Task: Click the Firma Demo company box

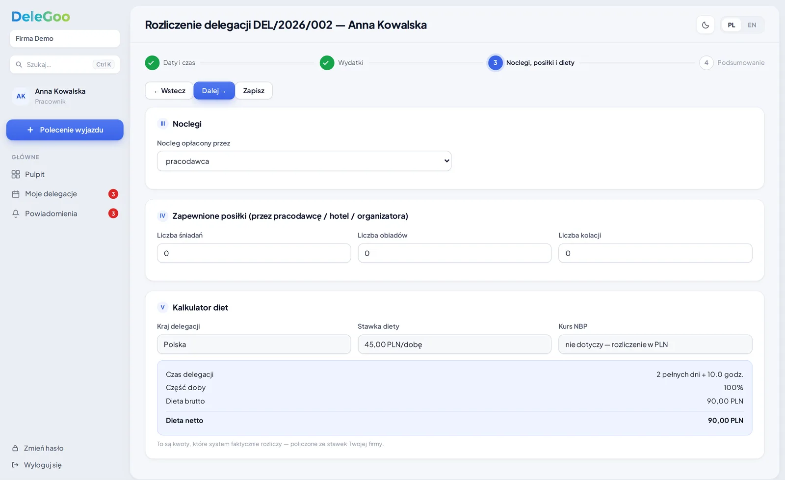Action: [x=65, y=38]
